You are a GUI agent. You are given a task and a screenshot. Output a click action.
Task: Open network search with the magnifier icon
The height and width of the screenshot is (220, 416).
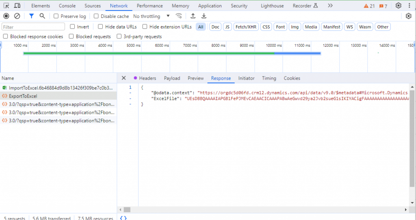(42, 16)
